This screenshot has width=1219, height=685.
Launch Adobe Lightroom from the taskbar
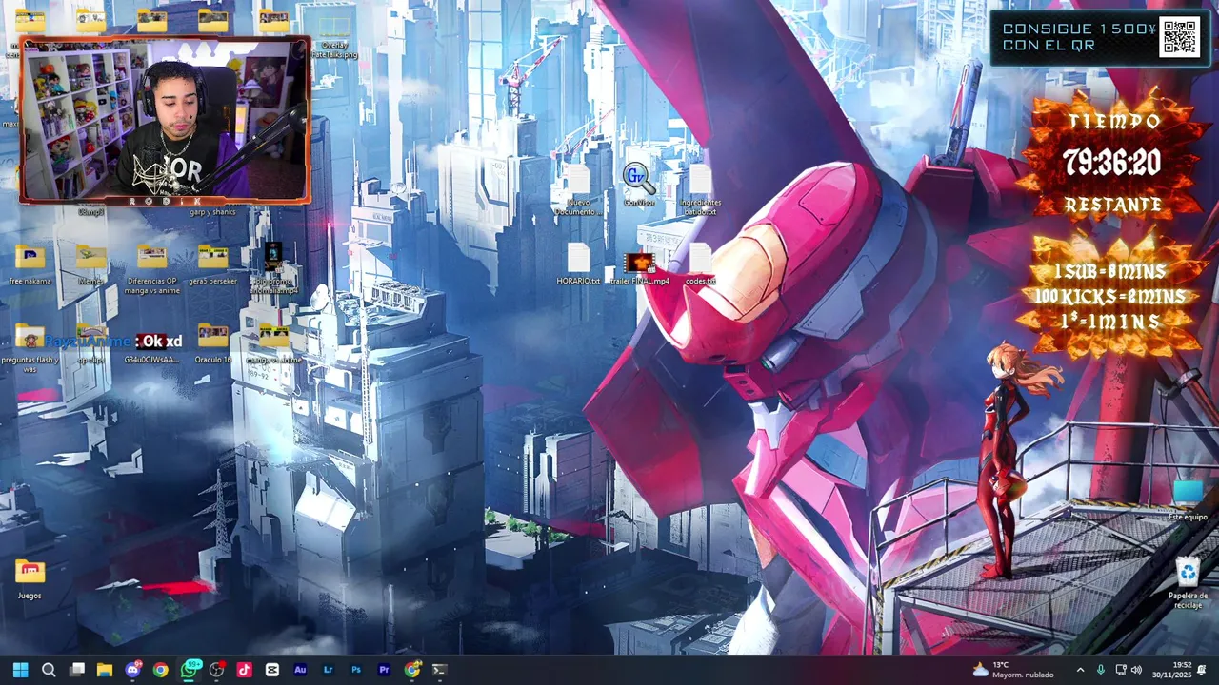click(x=329, y=670)
